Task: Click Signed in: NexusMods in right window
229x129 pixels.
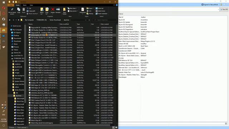Action: (x=210, y=5)
